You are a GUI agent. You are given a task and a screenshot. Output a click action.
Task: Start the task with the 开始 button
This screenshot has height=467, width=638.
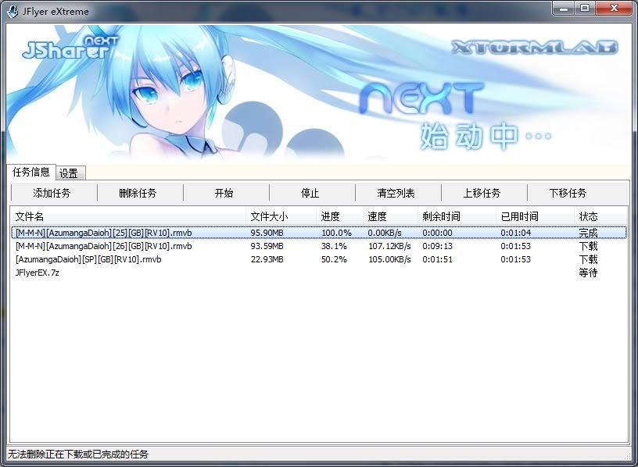click(x=224, y=193)
